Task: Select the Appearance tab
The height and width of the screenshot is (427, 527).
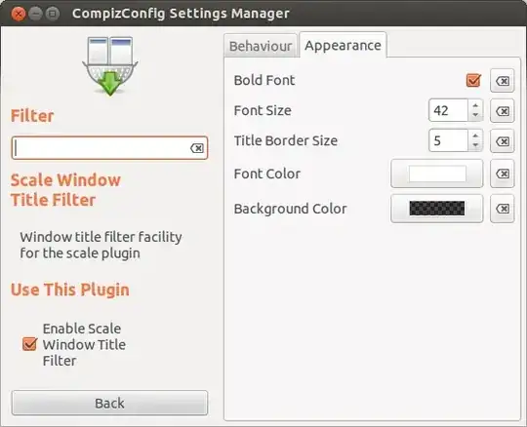Action: click(x=343, y=45)
